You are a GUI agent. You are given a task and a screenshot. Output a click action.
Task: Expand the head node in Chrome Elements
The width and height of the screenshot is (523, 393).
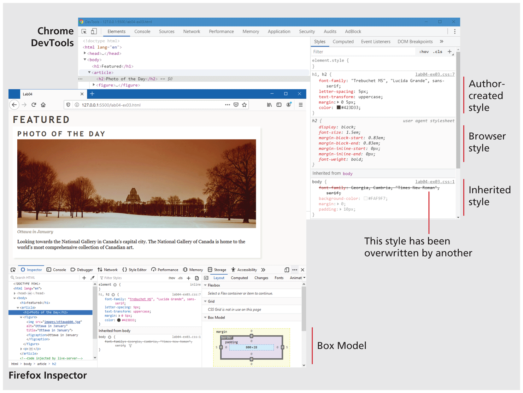pos(85,53)
